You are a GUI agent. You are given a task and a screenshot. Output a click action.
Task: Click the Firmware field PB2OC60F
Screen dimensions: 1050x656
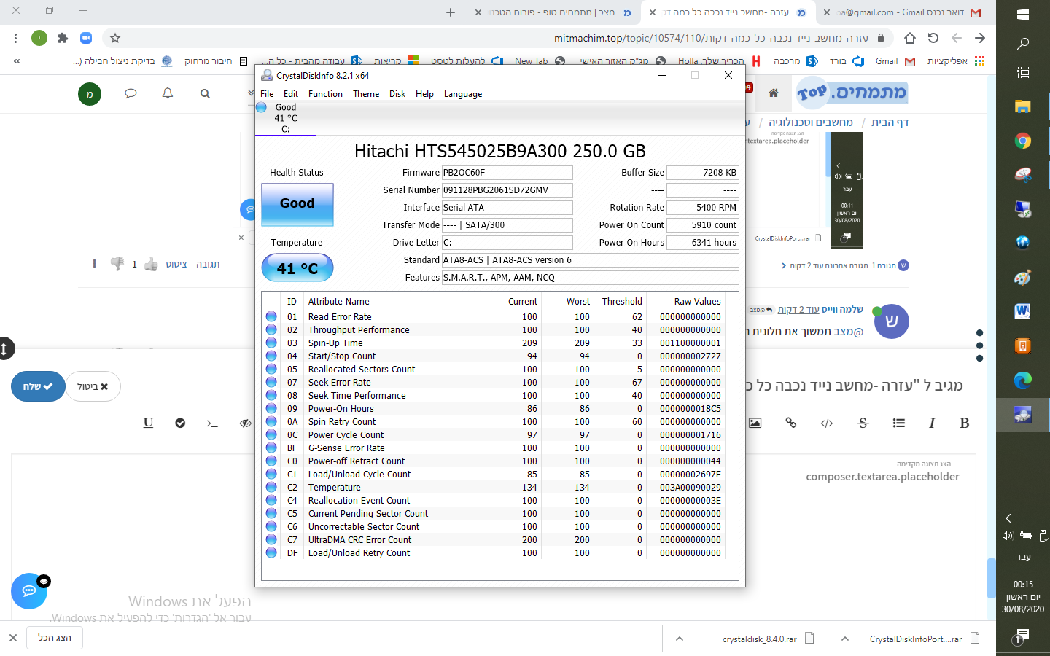(507, 173)
